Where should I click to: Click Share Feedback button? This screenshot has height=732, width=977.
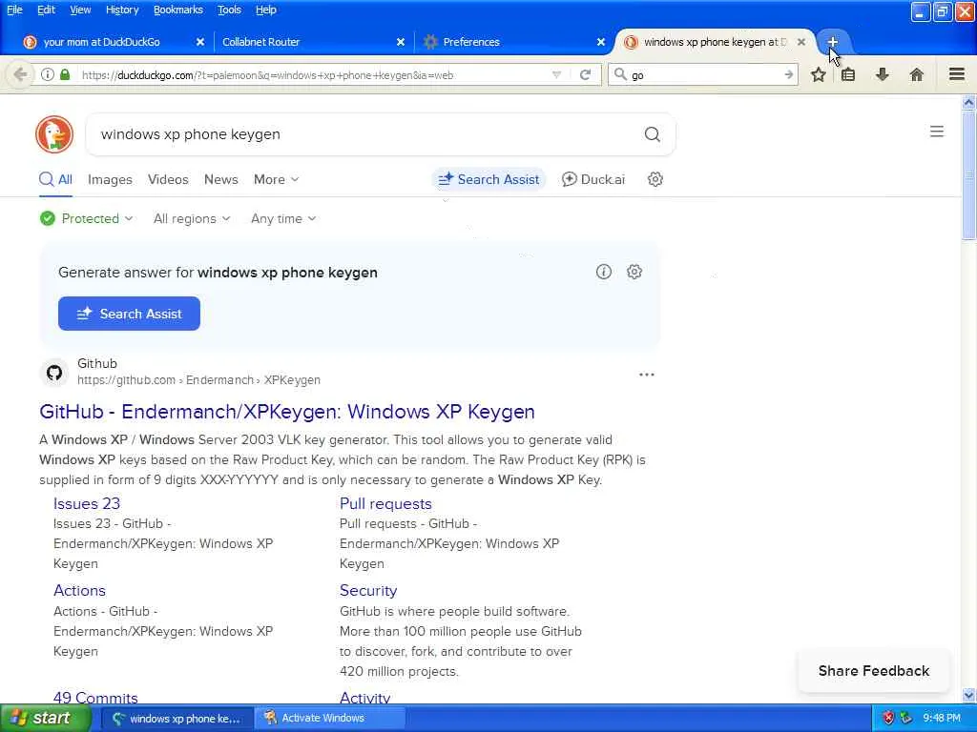(874, 670)
